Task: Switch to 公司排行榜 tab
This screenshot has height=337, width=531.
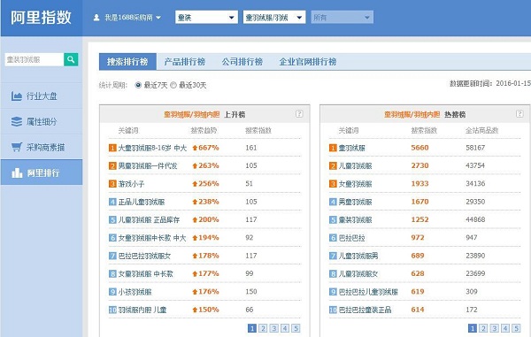Action: click(x=242, y=62)
